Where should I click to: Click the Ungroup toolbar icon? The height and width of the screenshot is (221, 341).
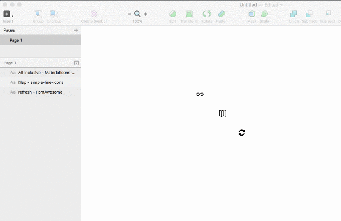pyautogui.click(x=54, y=14)
